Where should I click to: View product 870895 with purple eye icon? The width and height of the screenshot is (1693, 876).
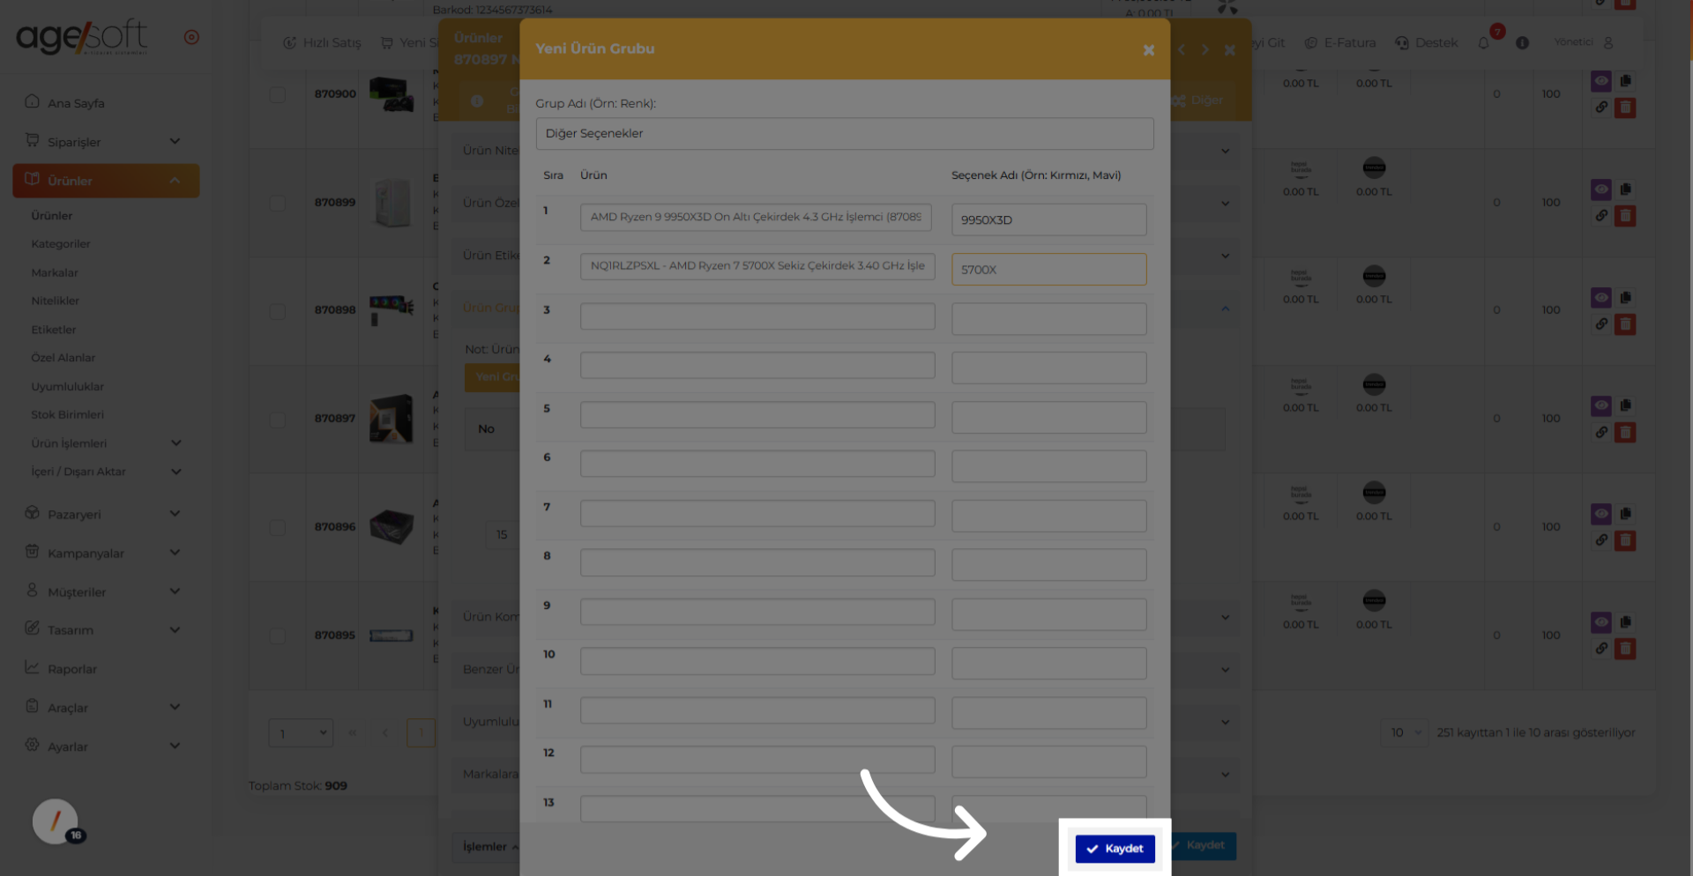click(x=1601, y=622)
